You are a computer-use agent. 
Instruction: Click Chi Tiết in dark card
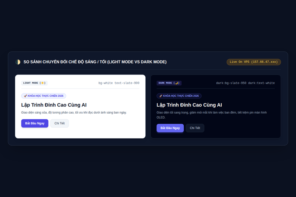195,128
